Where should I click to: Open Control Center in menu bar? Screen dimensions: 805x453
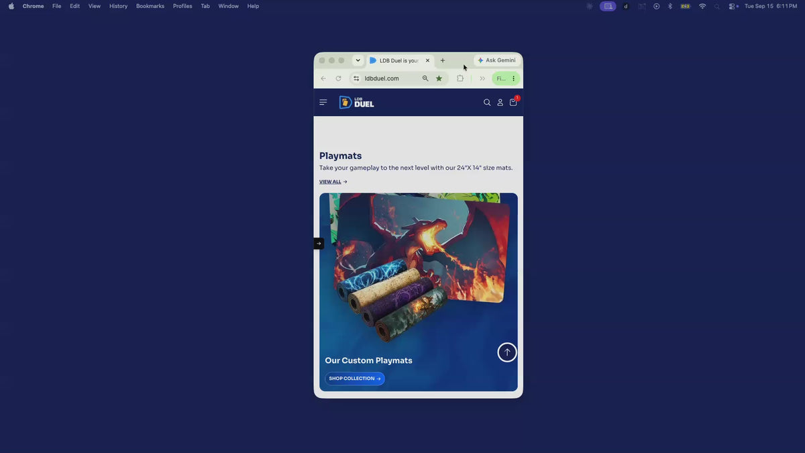tap(733, 6)
